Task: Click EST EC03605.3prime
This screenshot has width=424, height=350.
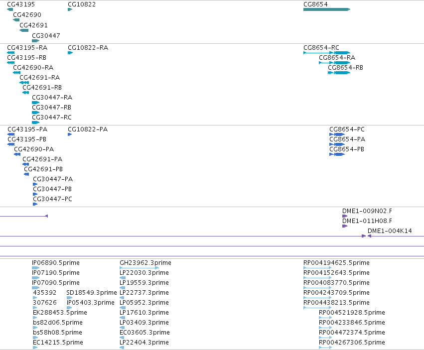Action: pyautogui.click(x=144, y=333)
